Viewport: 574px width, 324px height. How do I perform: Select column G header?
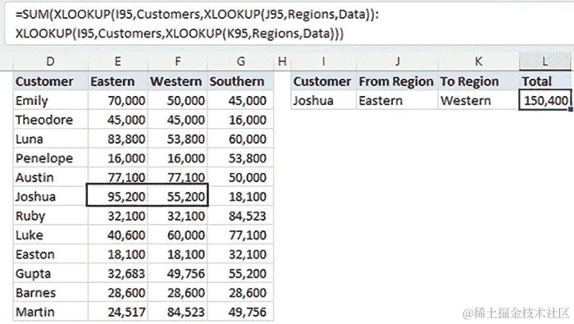(x=240, y=62)
